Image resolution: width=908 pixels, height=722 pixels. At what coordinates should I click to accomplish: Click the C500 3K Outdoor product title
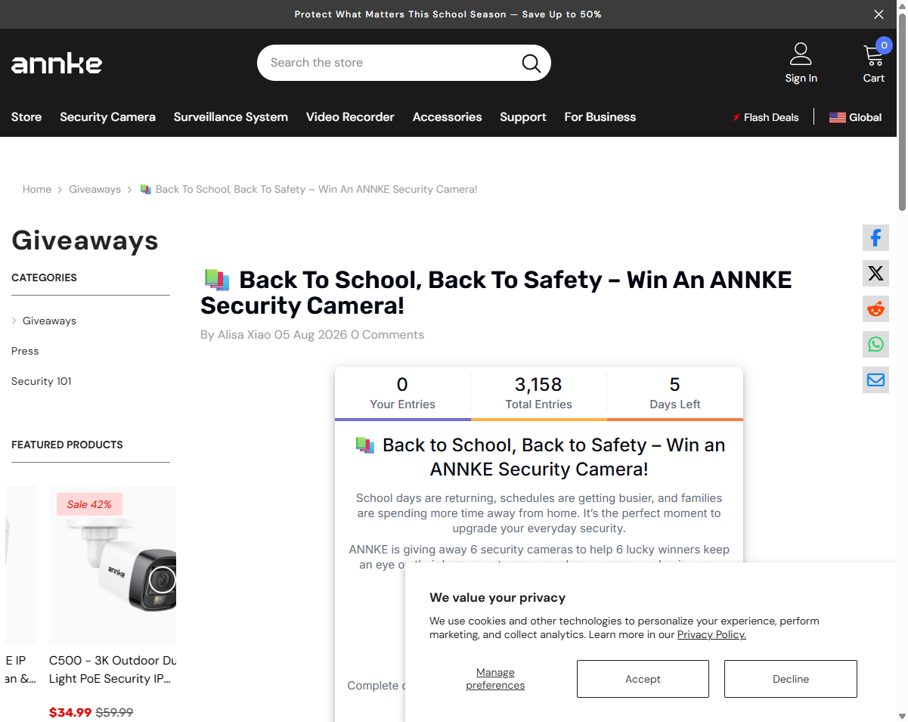tap(113, 669)
